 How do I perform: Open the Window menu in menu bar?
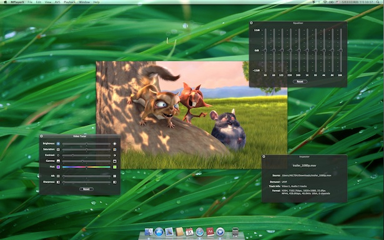point(84,2)
